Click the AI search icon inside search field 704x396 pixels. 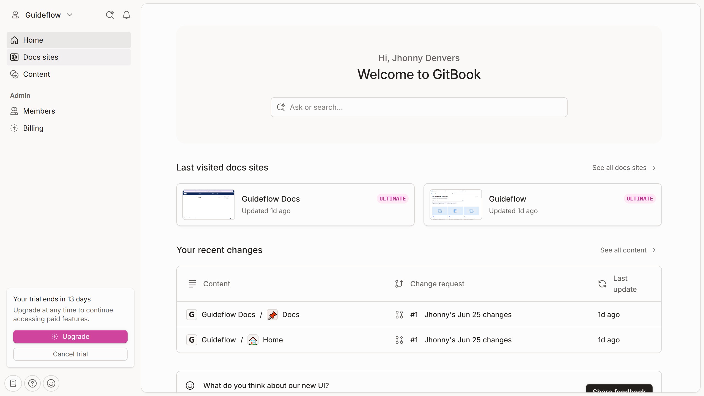pyautogui.click(x=281, y=107)
